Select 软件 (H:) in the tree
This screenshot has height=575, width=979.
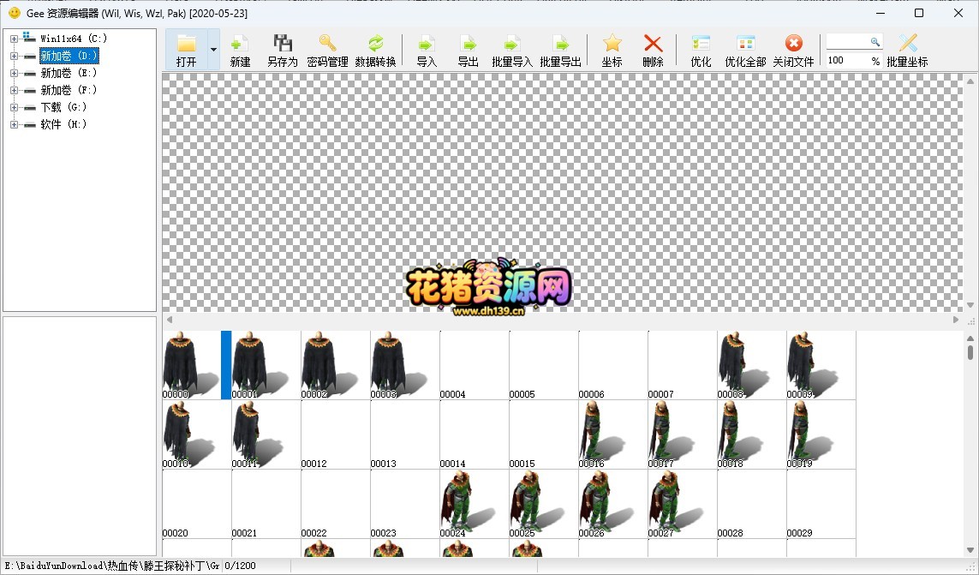point(63,125)
